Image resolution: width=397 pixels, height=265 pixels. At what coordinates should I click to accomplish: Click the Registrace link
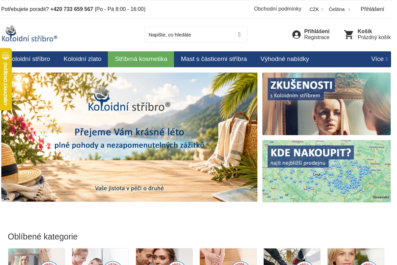click(317, 37)
